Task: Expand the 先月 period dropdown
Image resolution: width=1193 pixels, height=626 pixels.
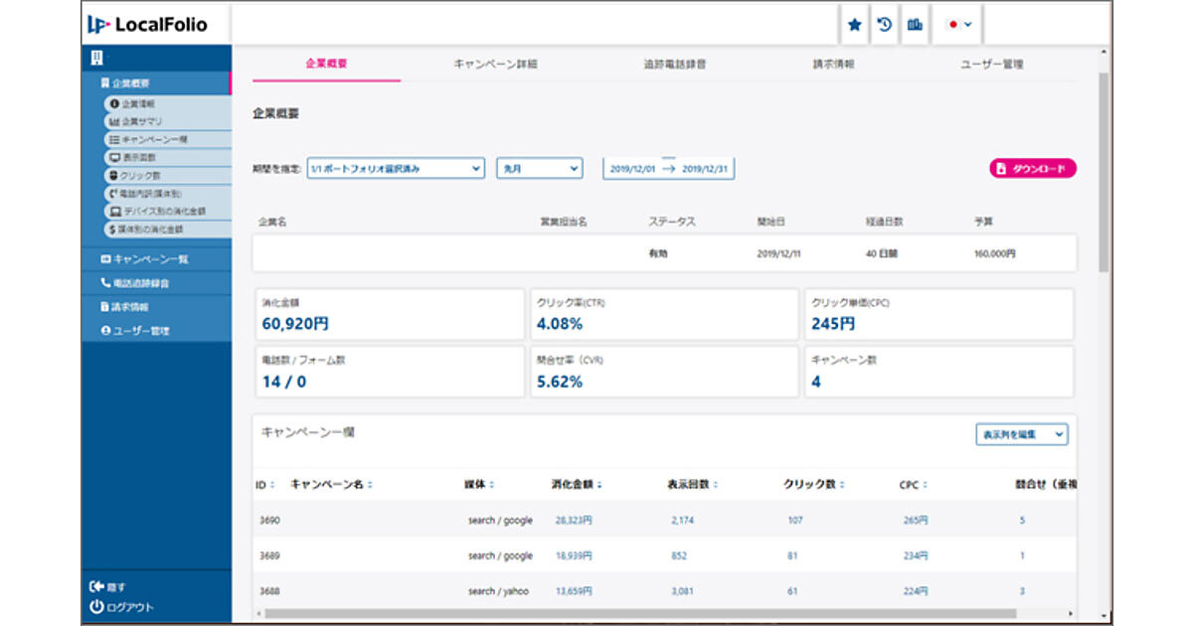Action: point(539,169)
